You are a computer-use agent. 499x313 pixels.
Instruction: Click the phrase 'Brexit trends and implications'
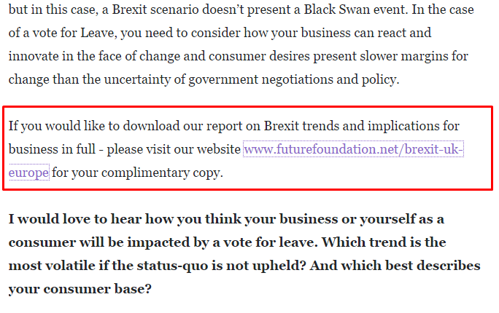point(365,127)
